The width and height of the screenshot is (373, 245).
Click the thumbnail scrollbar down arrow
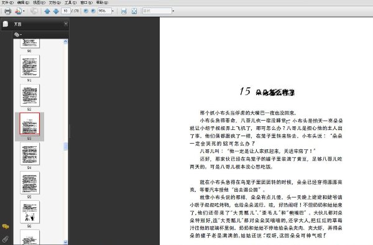66,242
